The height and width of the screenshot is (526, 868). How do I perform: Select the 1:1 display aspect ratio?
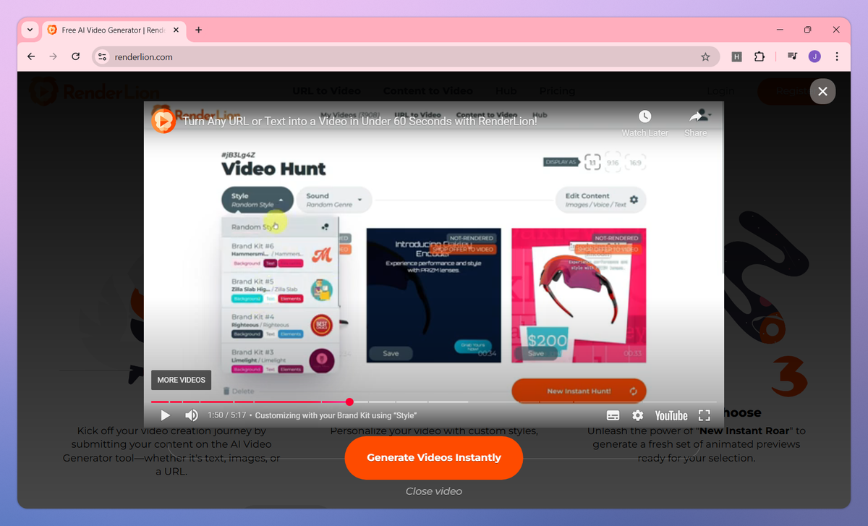[x=592, y=162]
